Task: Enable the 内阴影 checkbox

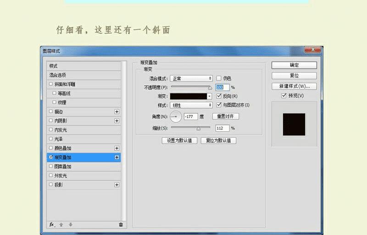Action: tap(51, 120)
